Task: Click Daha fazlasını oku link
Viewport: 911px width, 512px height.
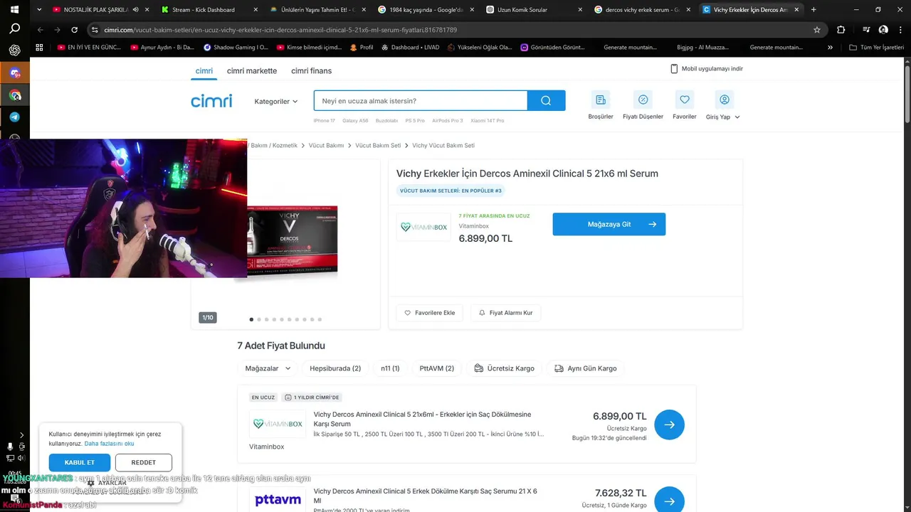Action: 109,444
